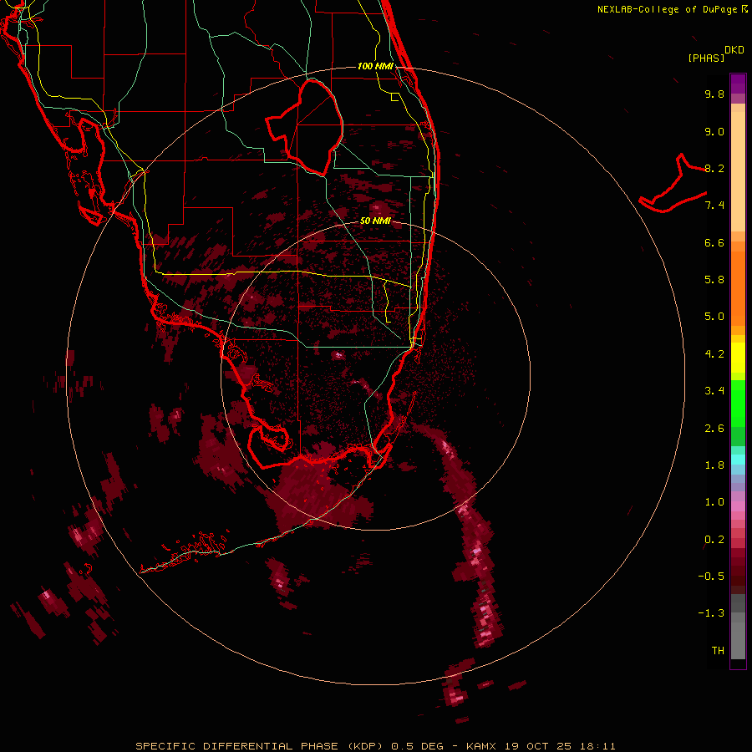Viewport: 752px width, 752px height.
Task: Pick the gray segment beside the TH label
Action: point(738,642)
